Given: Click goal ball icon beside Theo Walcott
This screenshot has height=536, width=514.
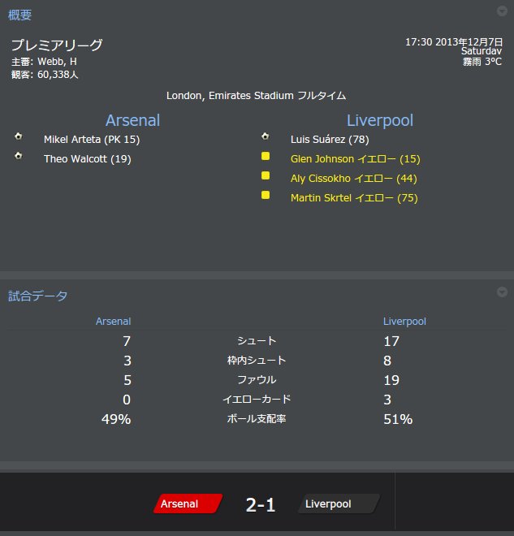Looking at the screenshot, I should click(x=18, y=156).
